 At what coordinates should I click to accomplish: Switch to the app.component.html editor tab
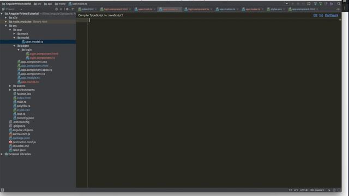(x=303, y=9)
